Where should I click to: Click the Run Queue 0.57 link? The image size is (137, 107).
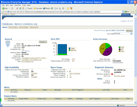tap(73, 59)
